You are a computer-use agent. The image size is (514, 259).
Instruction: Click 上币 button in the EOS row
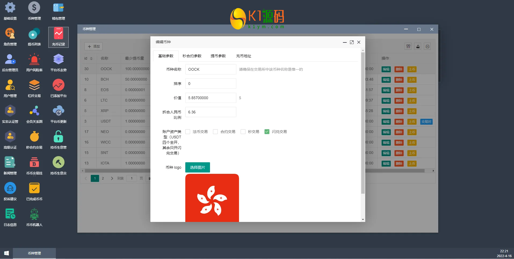[412, 90]
